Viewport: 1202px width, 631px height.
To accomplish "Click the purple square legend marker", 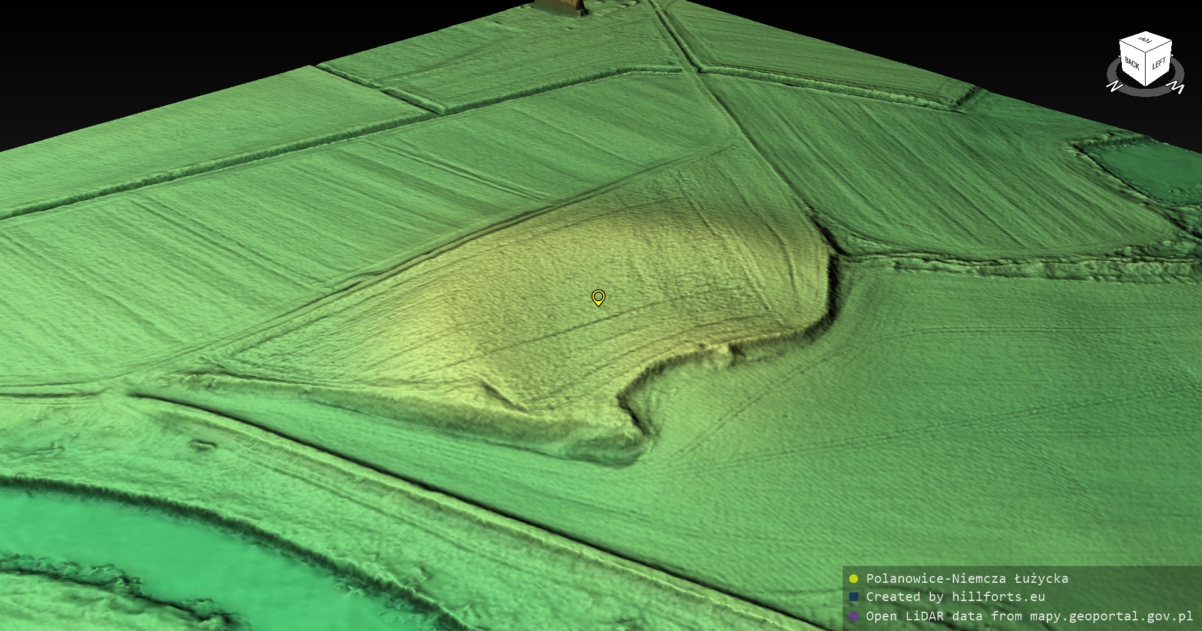I will (853, 616).
